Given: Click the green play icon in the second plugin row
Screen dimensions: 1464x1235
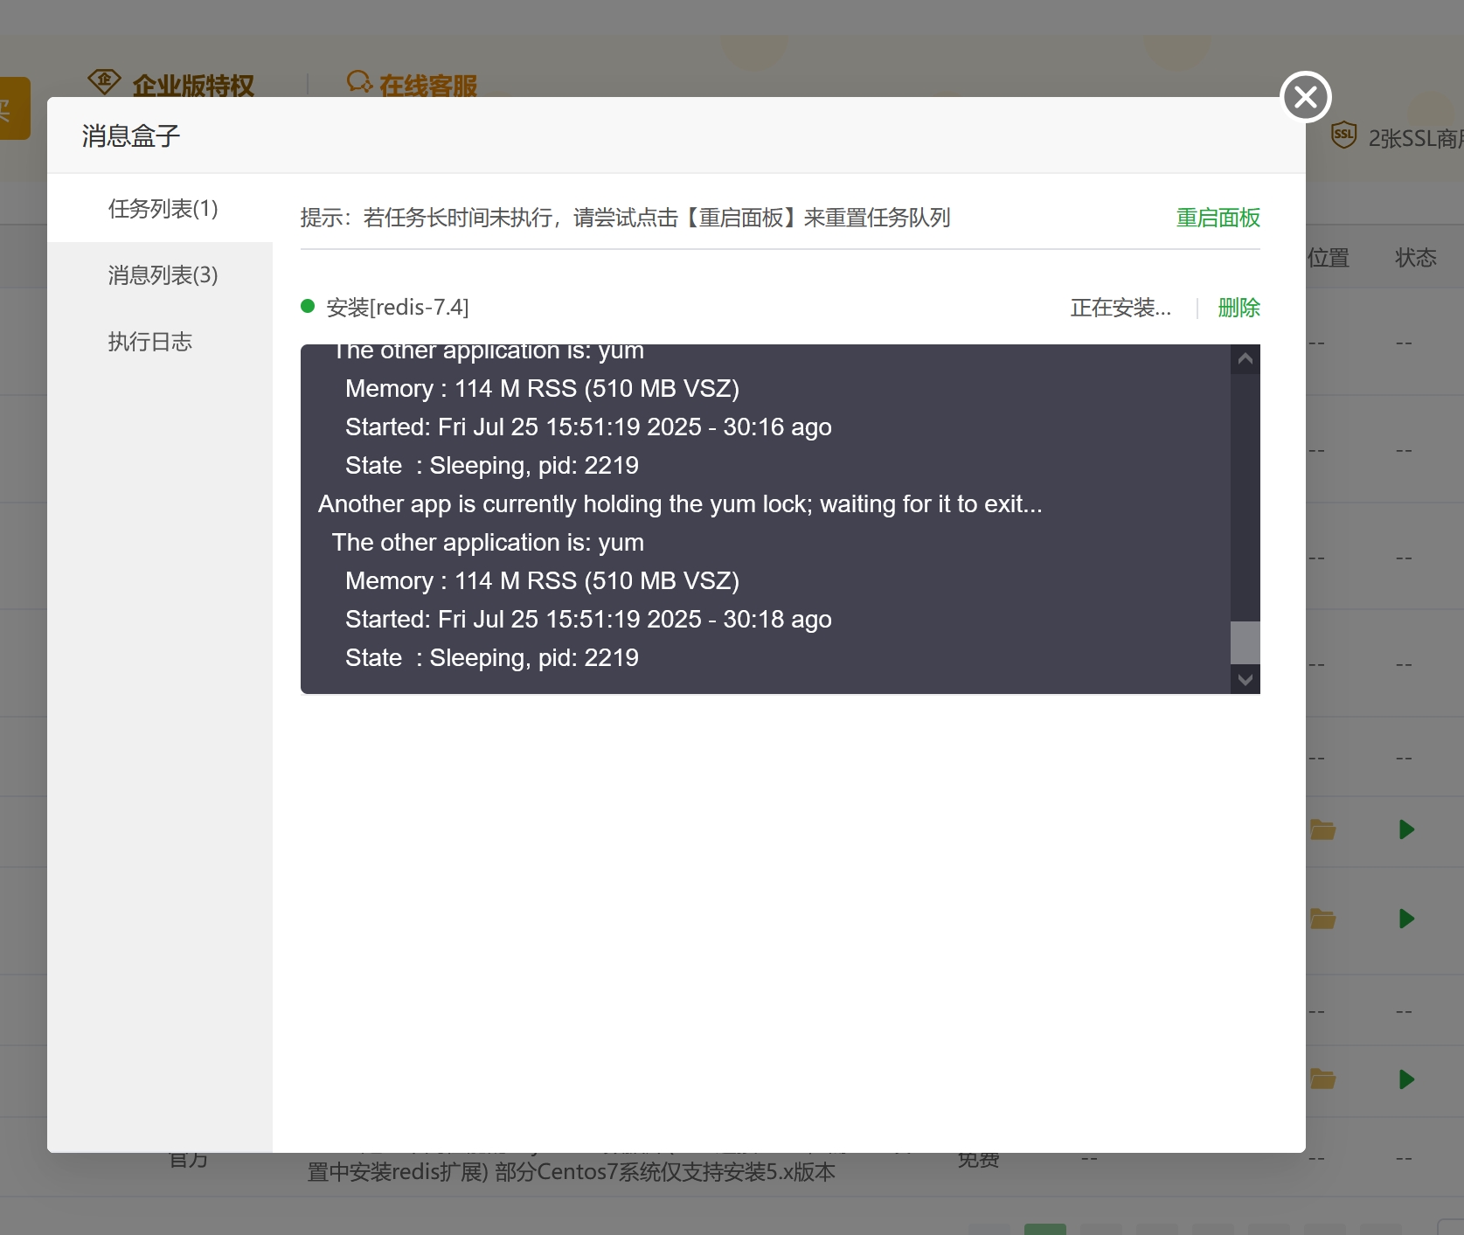Looking at the screenshot, I should [x=1405, y=919].
